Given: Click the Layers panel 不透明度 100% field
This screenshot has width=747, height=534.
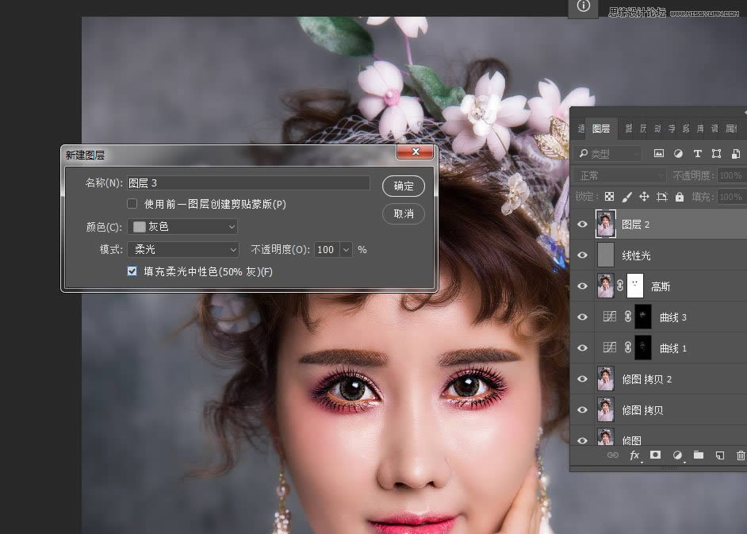Looking at the screenshot, I should point(732,175).
